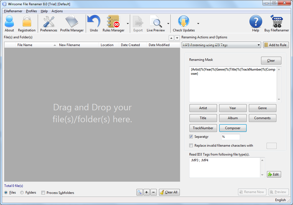Open the MP3 Renaming using ID3 Tags dropdown
The height and width of the screenshot is (205, 293).
tap(221, 45)
